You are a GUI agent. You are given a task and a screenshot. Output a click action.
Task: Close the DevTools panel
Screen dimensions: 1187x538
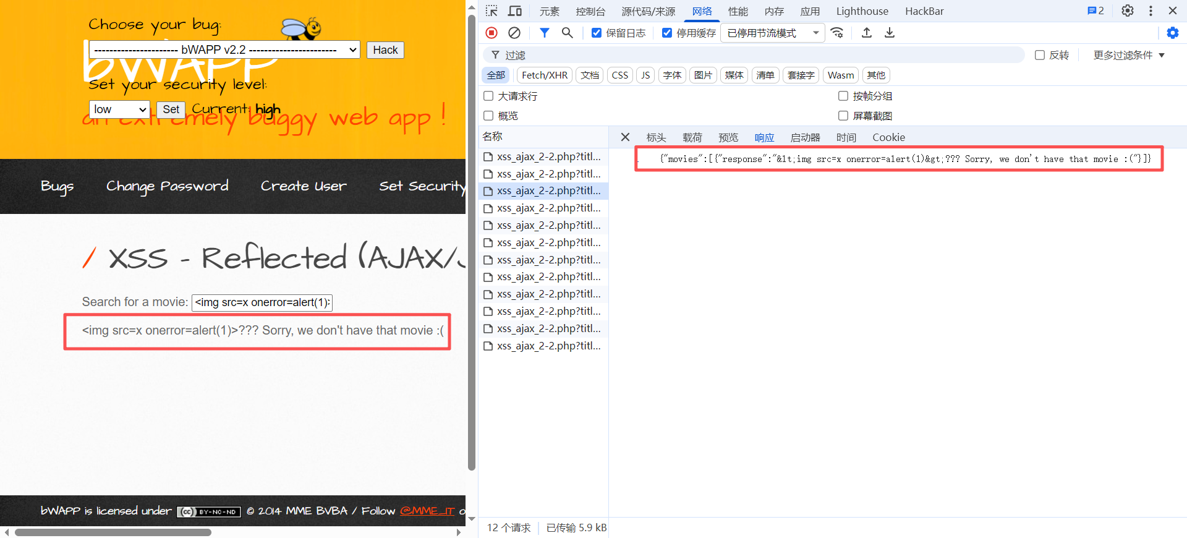pyautogui.click(x=1173, y=11)
